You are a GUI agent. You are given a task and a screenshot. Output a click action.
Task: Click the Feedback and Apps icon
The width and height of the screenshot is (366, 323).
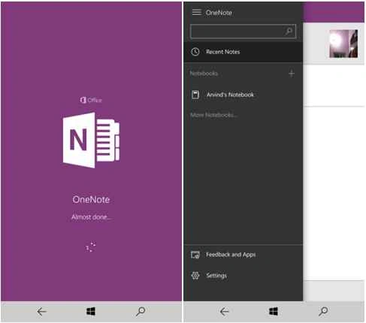click(195, 255)
